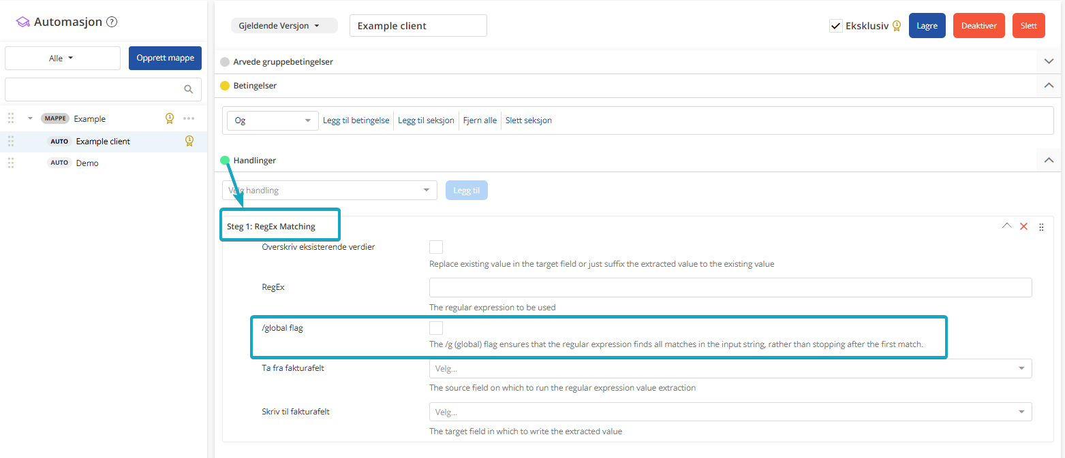
Task: Click the drag handle beside Demo automation
Action: [x=11, y=163]
